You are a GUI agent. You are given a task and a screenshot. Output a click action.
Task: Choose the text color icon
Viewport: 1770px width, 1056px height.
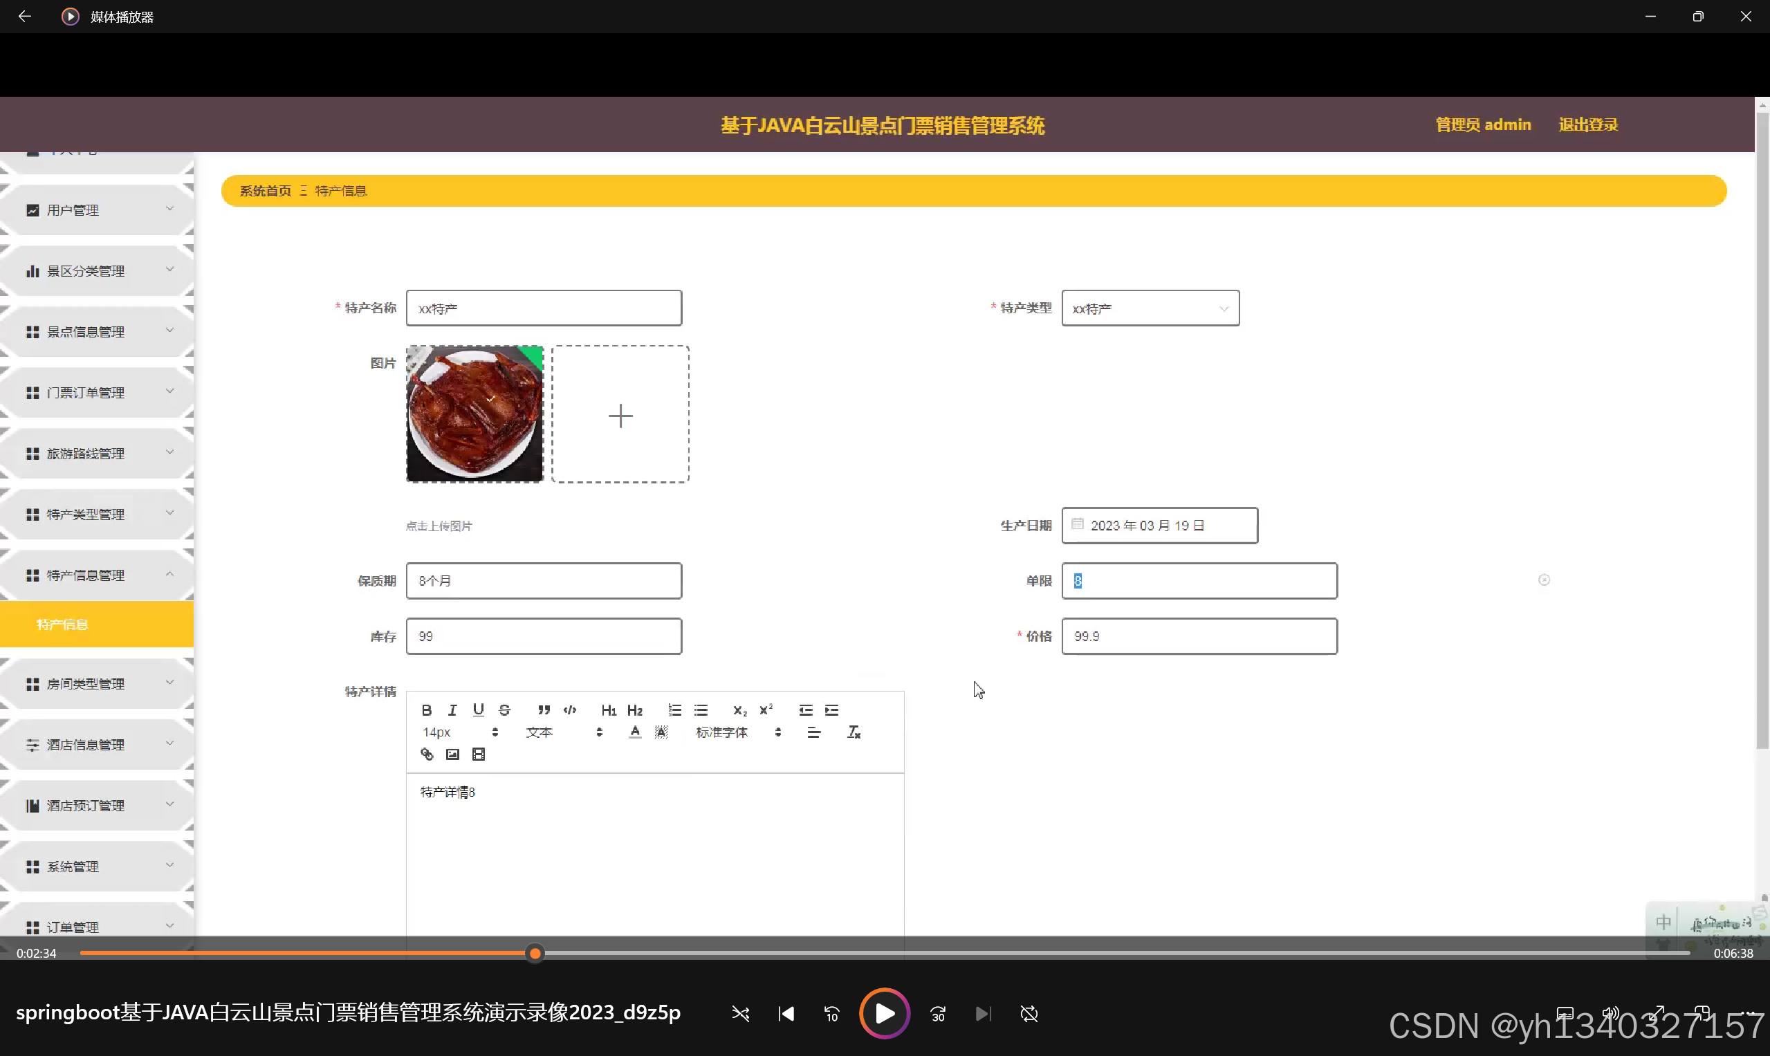635,732
